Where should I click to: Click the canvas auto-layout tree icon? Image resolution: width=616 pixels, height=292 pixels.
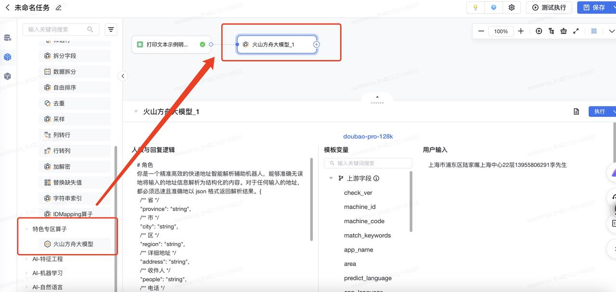[551, 31]
